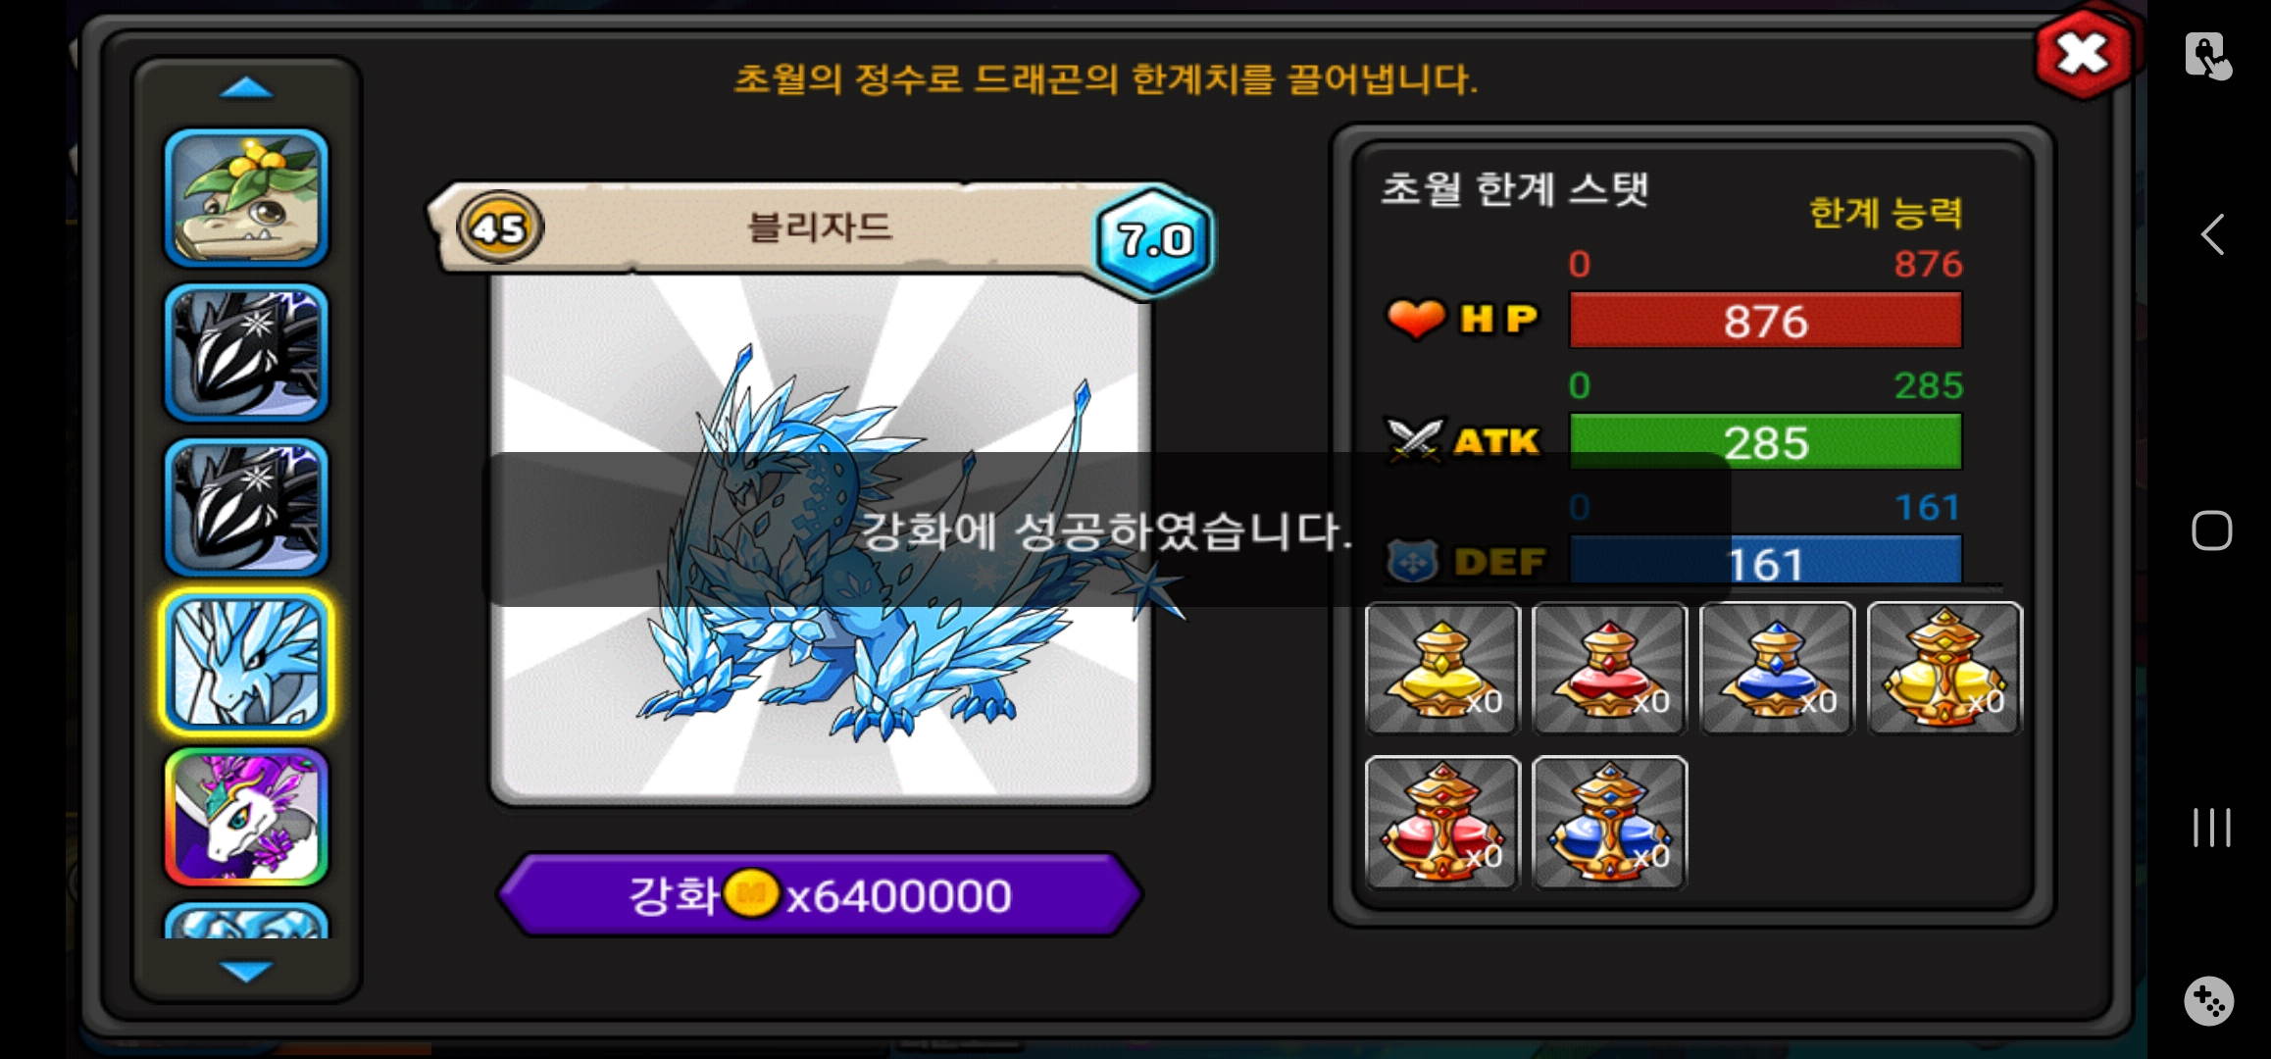
Task: Choose the purple and white dragon portrait
Action: [246, 817]
